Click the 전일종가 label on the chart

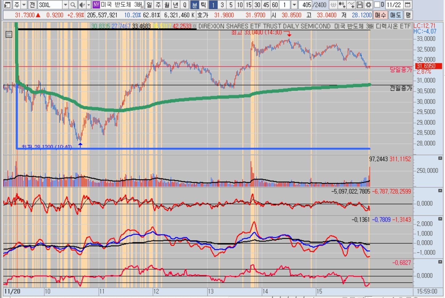click(401, 88)
